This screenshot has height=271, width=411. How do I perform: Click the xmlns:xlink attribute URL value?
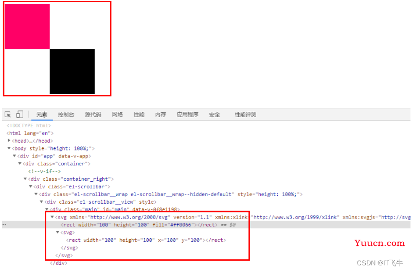tap(295, 217)
